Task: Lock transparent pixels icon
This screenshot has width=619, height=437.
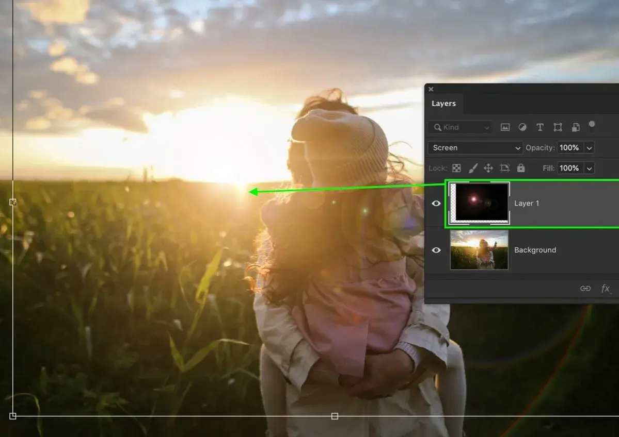Action: click(456, 169)
